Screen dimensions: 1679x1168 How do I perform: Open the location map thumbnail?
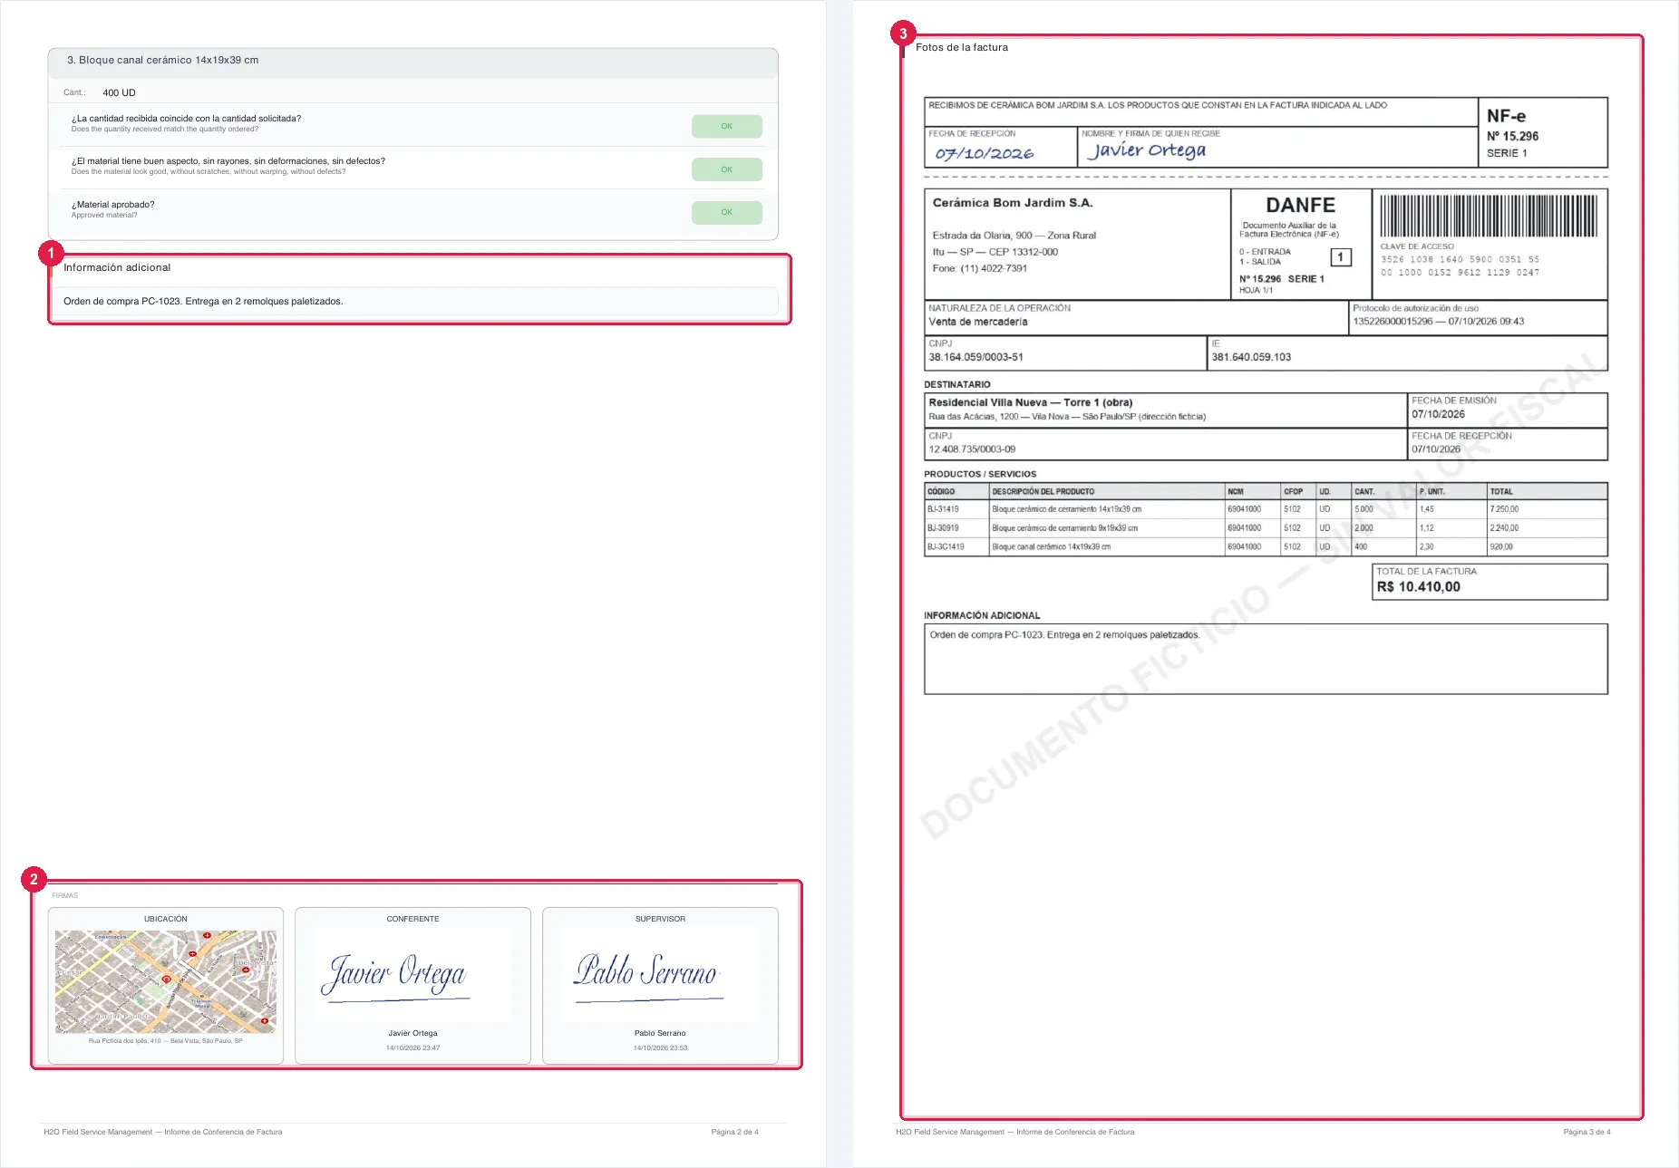pyautogui.click(x=166, y=981)
